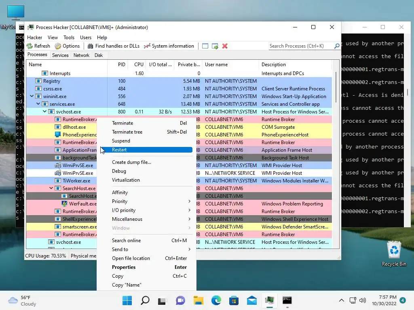Collapse the wininit.exe tree node

tap(32, 96)
